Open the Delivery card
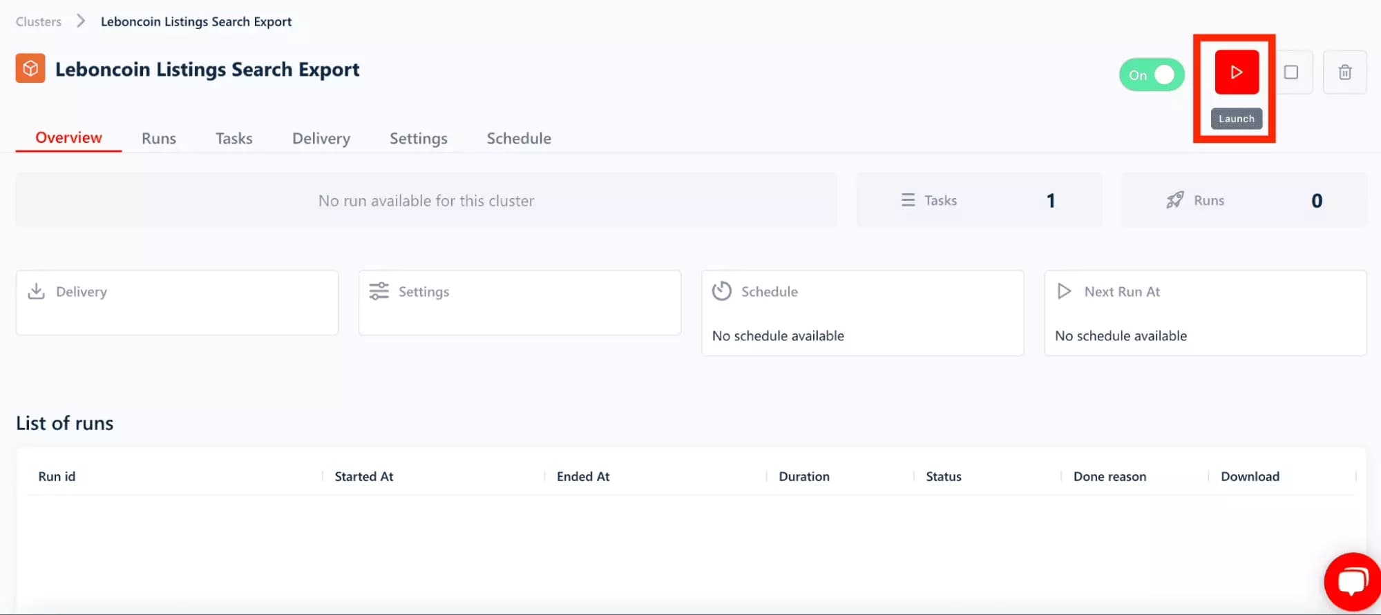1381x615 pixels. point(177,302)
